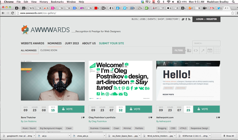Open Wind_turbine_Holdern download options arrow
This screenshot has height=140, width=238.
point(175,136)
